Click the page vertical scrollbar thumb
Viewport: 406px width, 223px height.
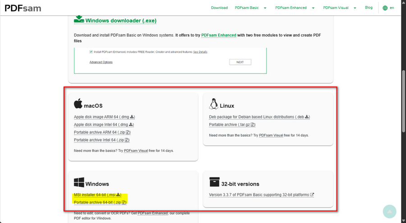click(x=404, y=100)
